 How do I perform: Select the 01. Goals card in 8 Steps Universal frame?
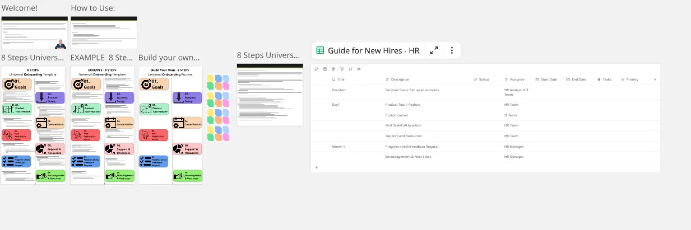pyautogui.click(x=17, y=84)
